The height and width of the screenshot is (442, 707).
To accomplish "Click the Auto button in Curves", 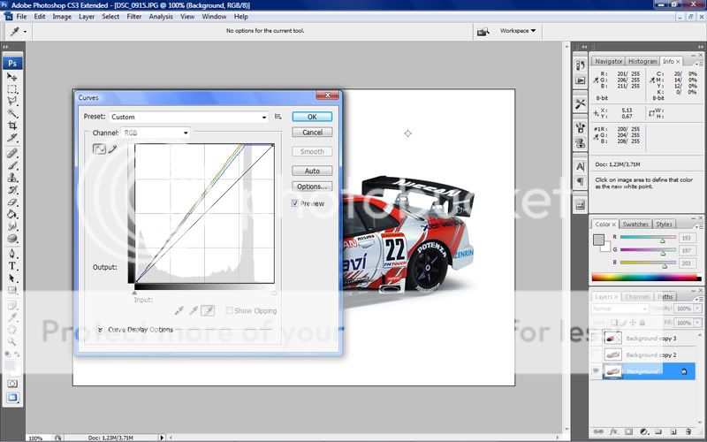I will [312, 171].
